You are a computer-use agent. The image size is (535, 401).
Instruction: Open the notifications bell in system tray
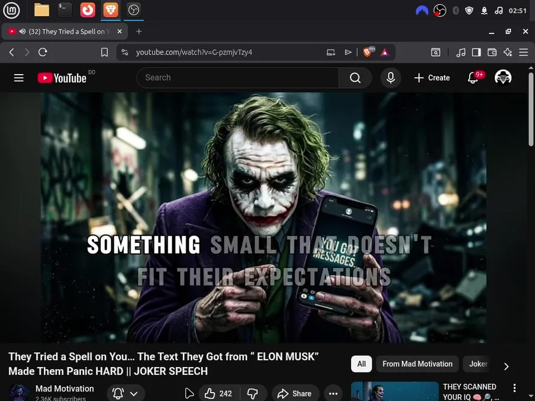[484, 11]
